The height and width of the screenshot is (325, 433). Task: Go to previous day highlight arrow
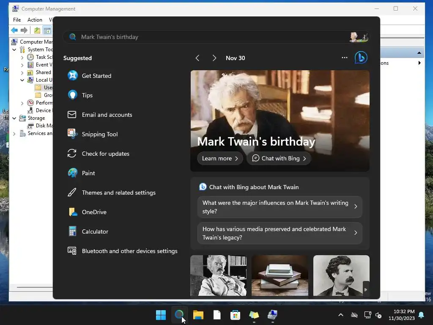(197, 58)
